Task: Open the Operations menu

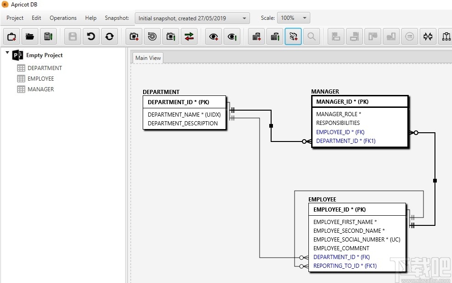Action: point(63,18)
